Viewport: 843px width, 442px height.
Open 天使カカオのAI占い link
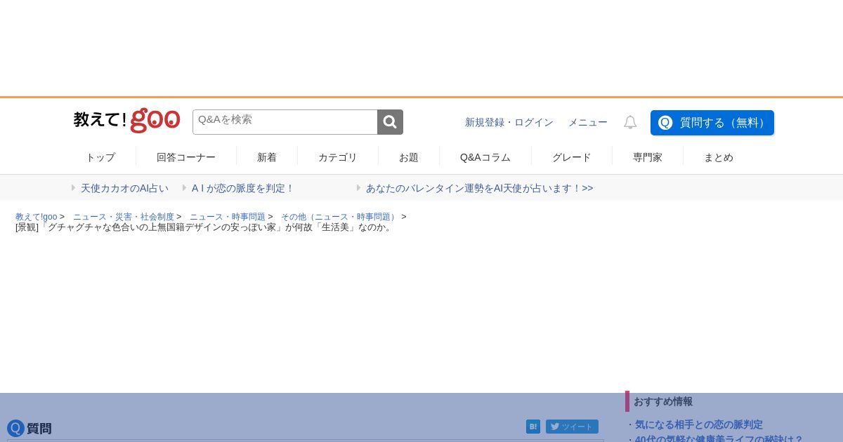(x=124, y=188)
